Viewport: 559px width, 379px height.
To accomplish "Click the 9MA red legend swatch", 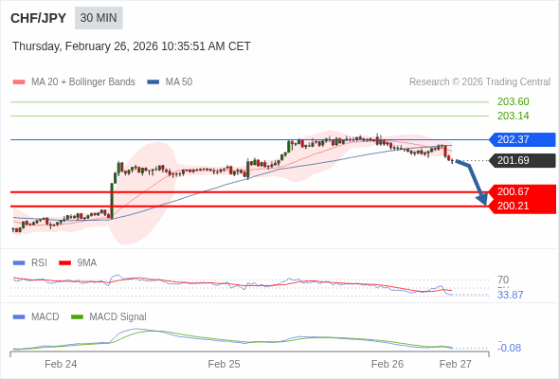I will [64, 263].
